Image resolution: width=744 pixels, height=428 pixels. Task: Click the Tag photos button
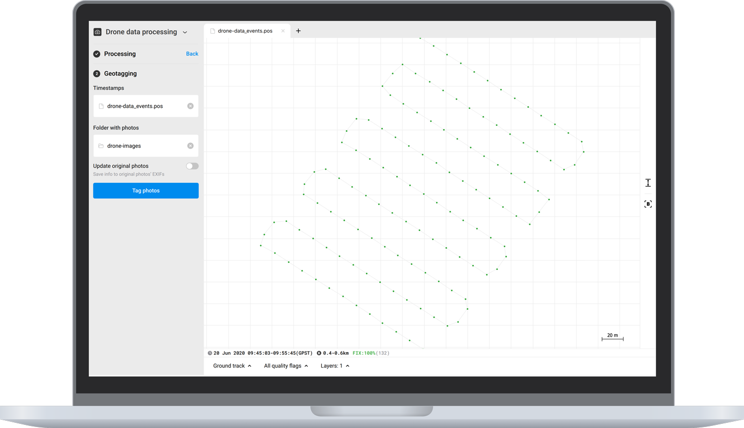click(146, 191)
